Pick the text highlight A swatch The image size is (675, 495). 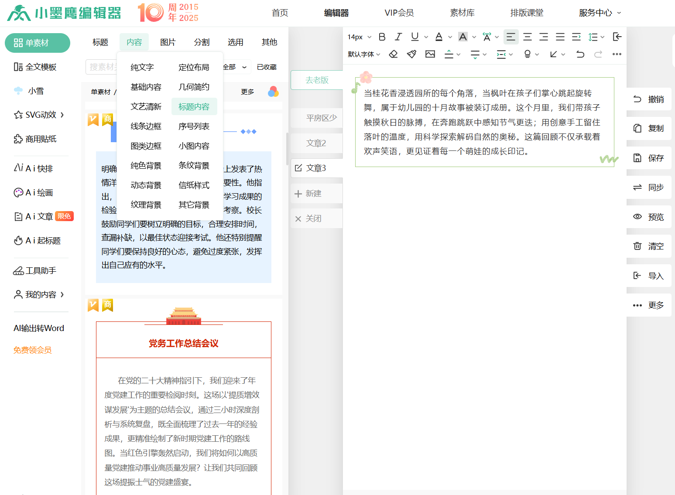point(463,37)
